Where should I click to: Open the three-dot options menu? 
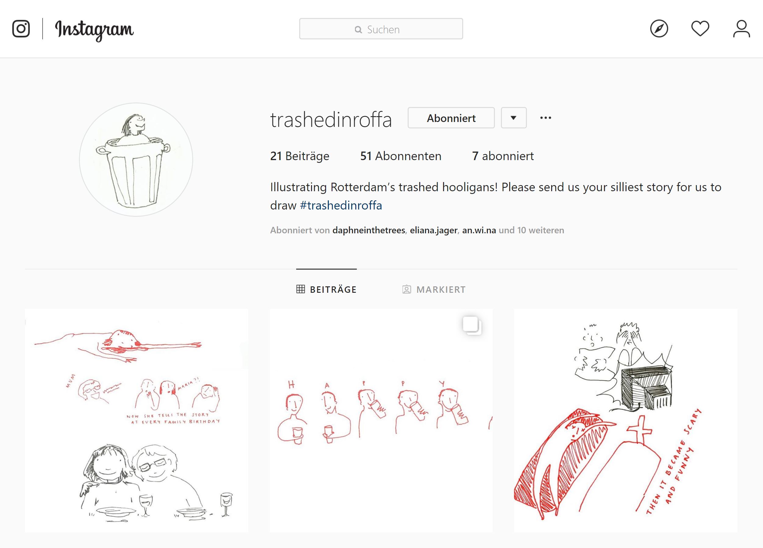point(545,118)
